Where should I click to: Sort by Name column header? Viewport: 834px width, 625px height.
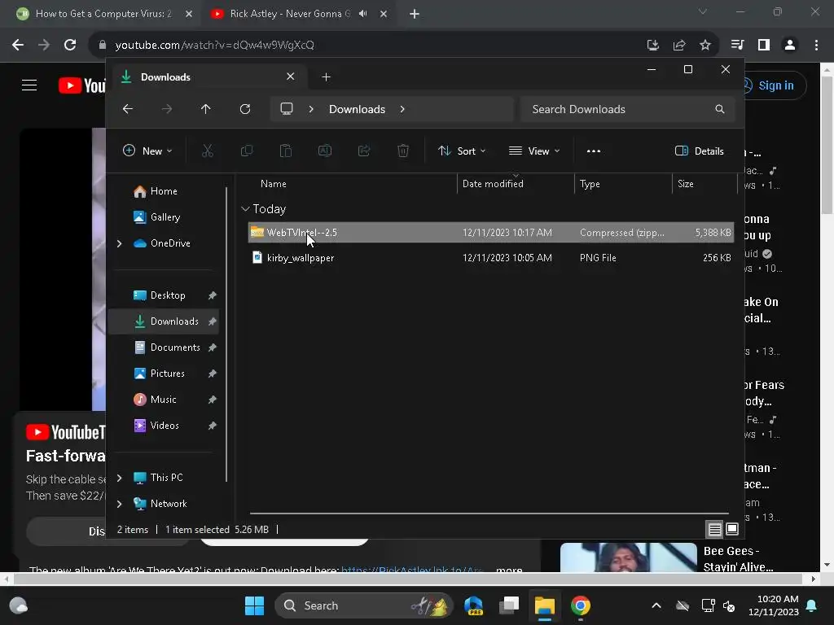click(x=274, y=184)
